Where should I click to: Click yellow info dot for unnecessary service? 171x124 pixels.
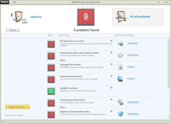pos(111,100)
